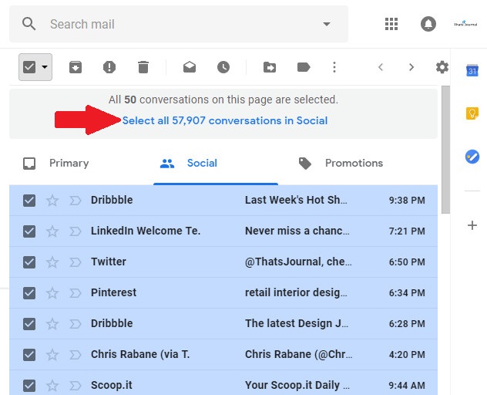Open Google Keep side panel icon

click(x=472, y=113)
